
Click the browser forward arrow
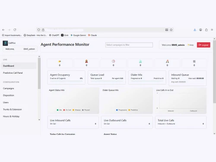click(9, 30)
